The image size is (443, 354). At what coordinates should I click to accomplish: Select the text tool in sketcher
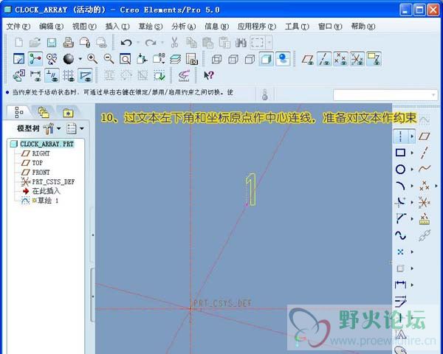[x=400, y=335]
